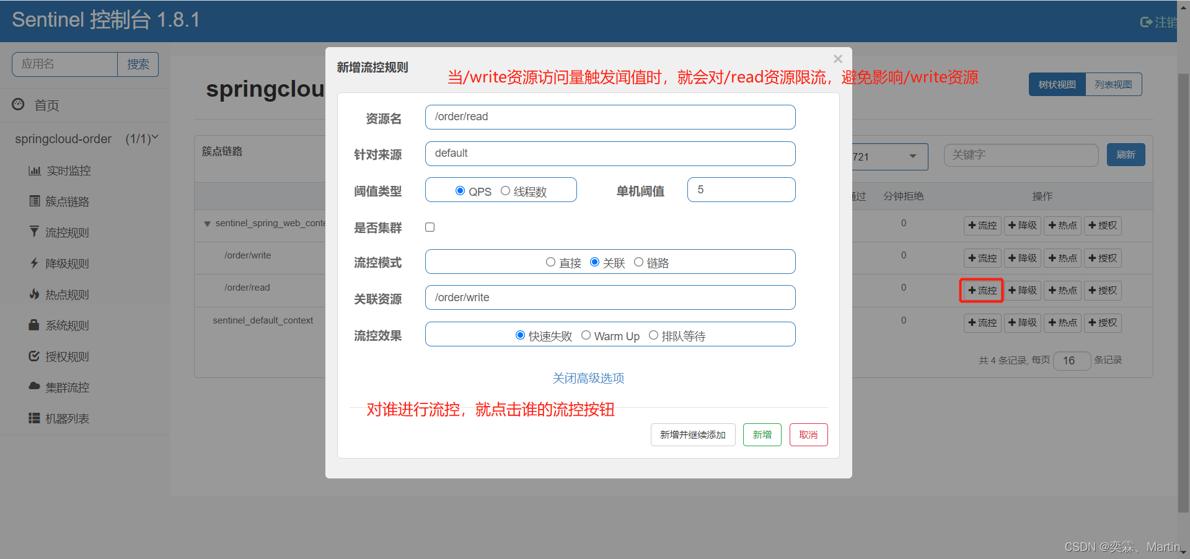This screenshot has width=1190, height=559.
Task: Click the home clock icon beside 首页
Action: pos(19,105)
